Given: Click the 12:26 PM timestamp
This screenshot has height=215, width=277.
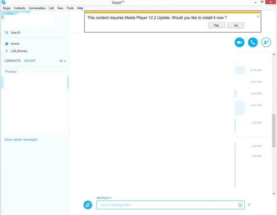Looking at the screenshot, I should [x=256, y=94].
